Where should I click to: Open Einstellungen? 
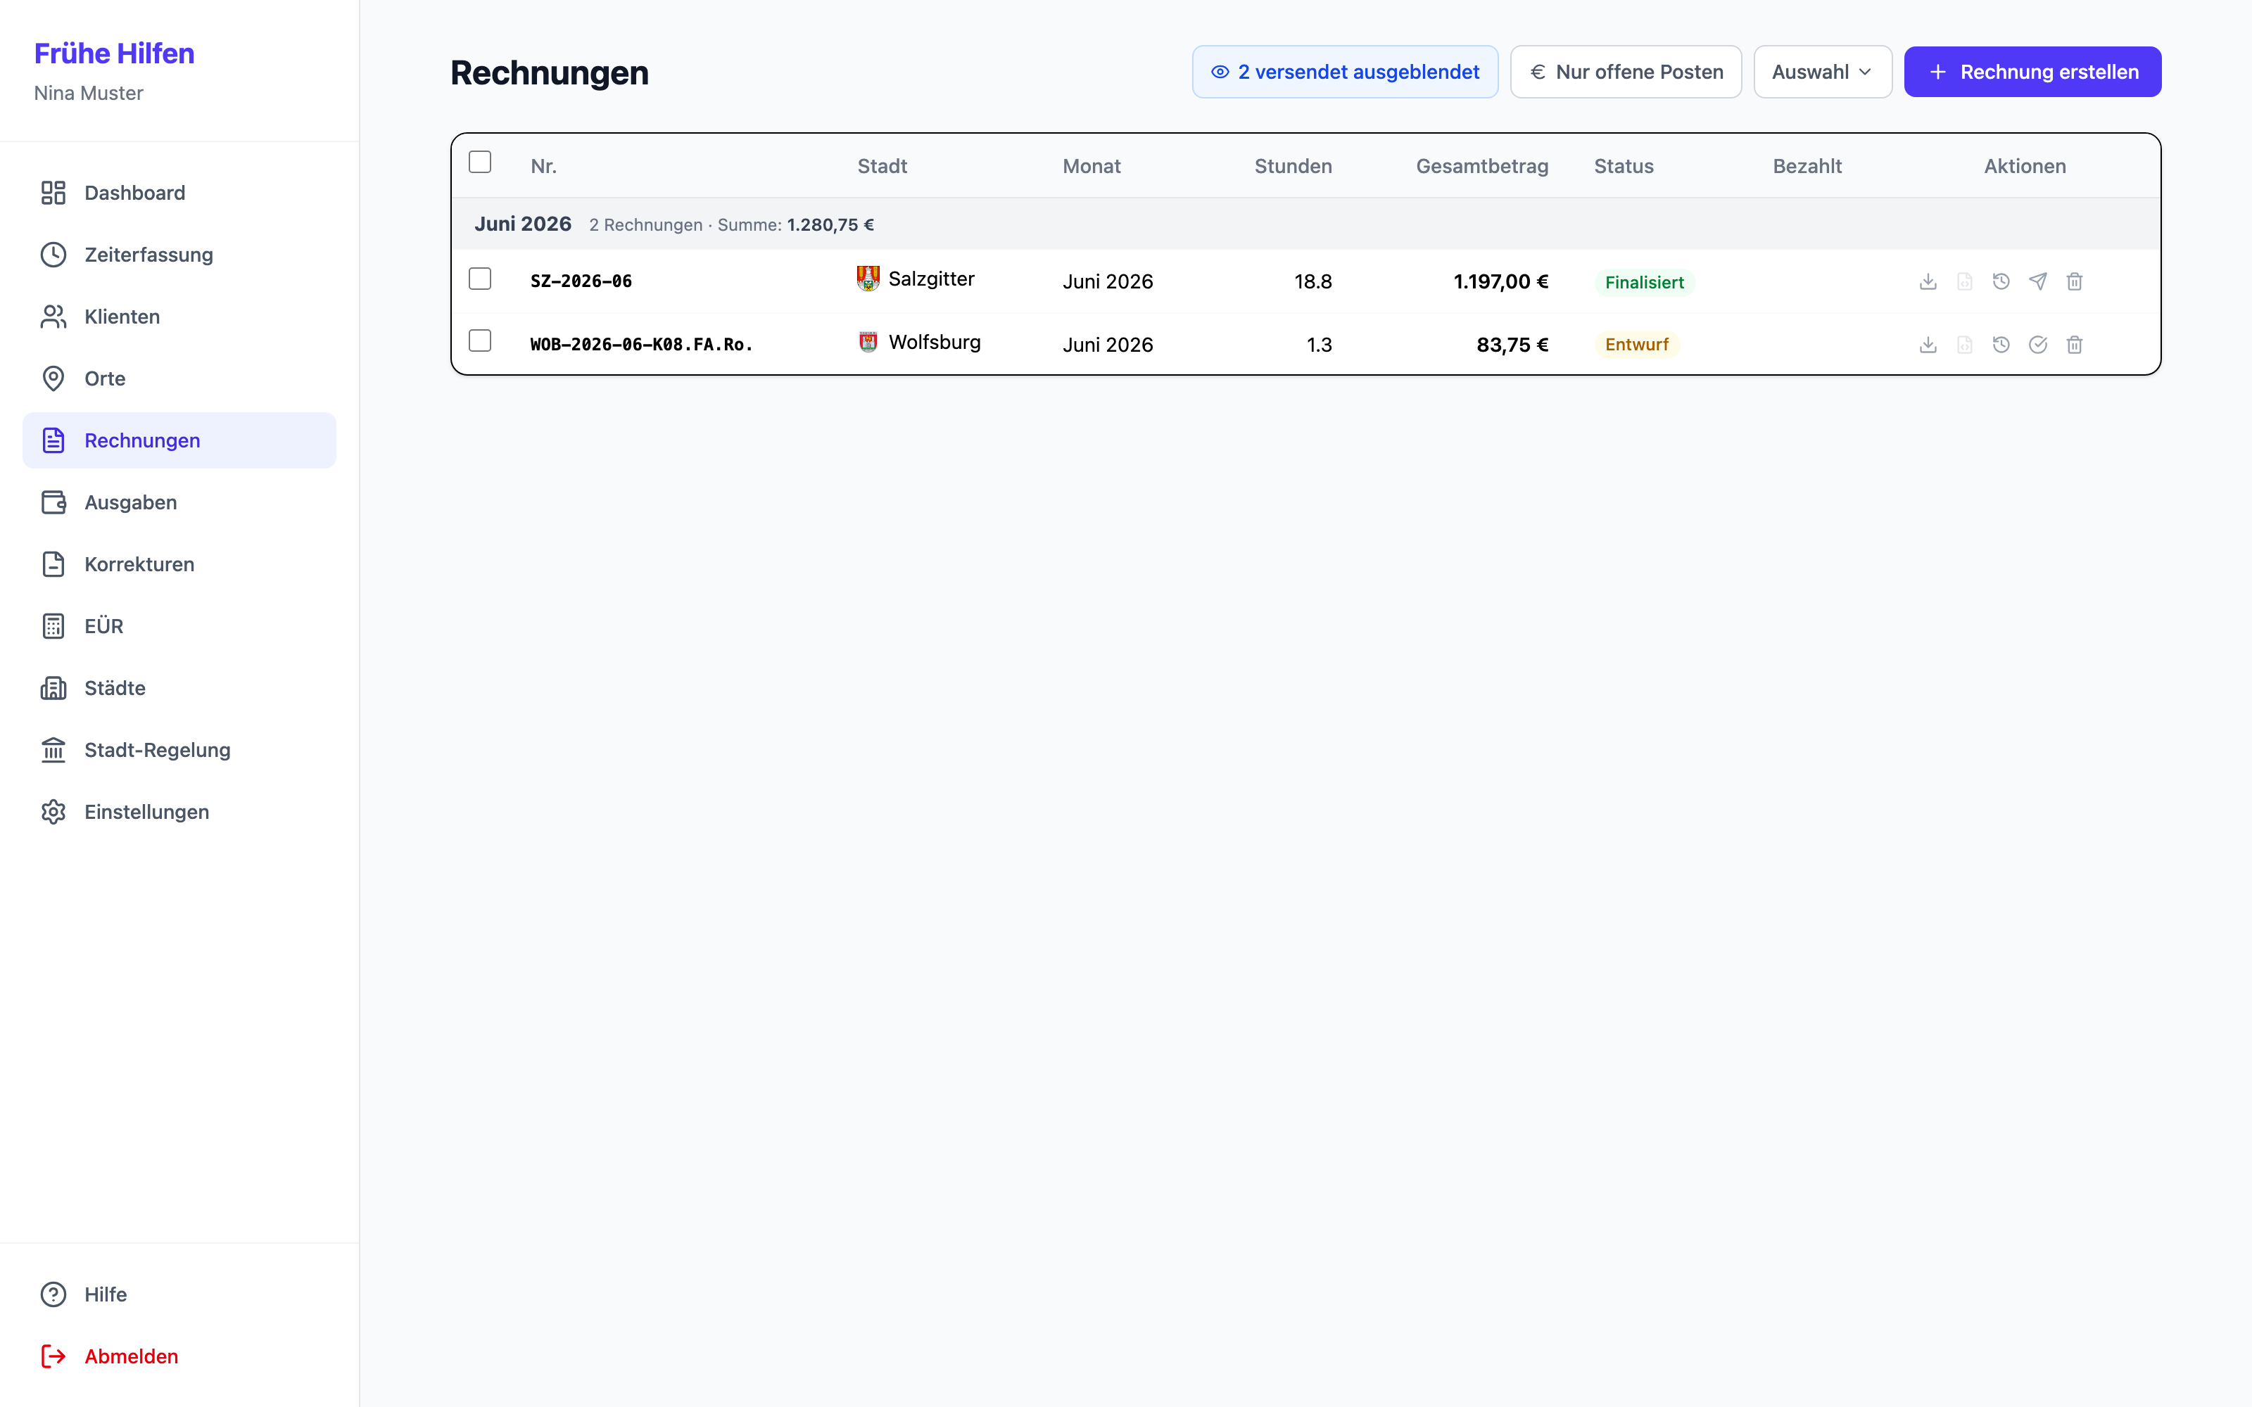[179, 811]
